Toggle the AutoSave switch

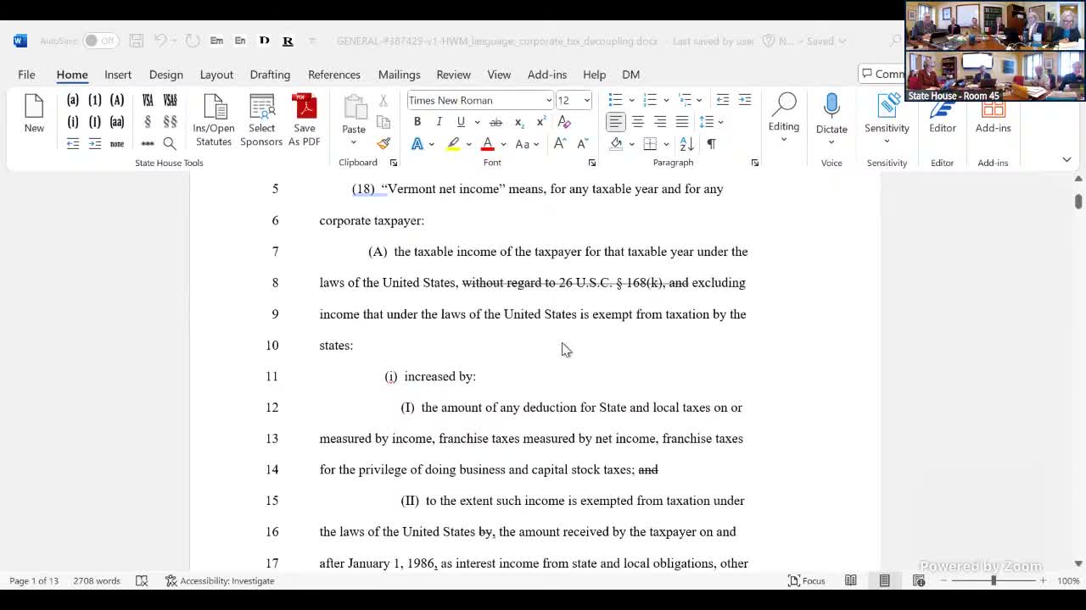point(100,41)
